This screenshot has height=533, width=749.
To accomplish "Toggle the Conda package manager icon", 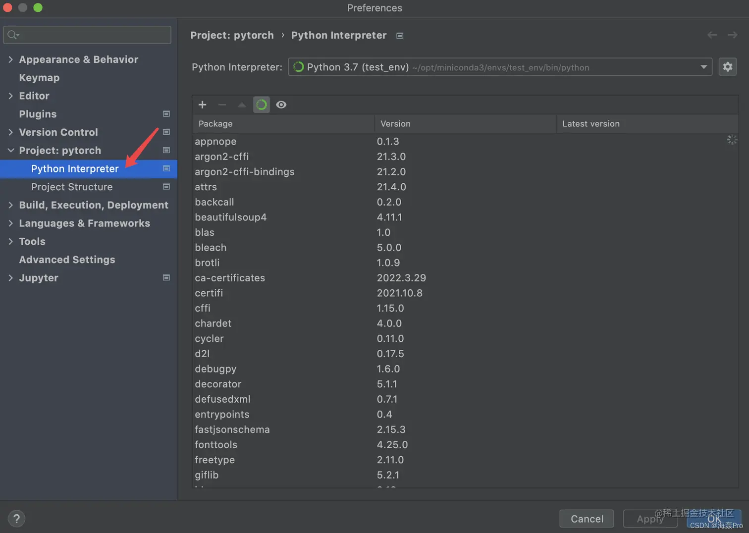I will click(x=262, y=105).
